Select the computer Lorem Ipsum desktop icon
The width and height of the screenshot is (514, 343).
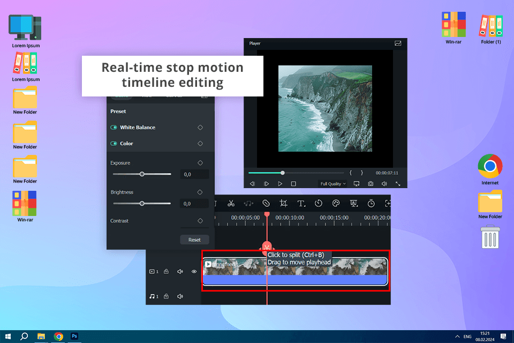tap(26, 31)
